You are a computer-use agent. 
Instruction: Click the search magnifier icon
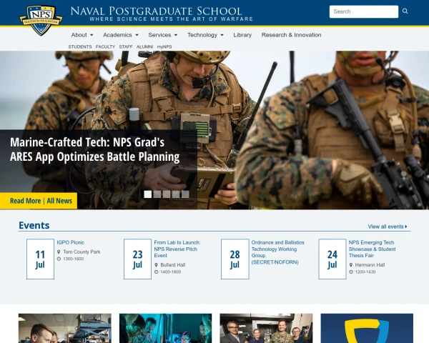pos(405,11)
